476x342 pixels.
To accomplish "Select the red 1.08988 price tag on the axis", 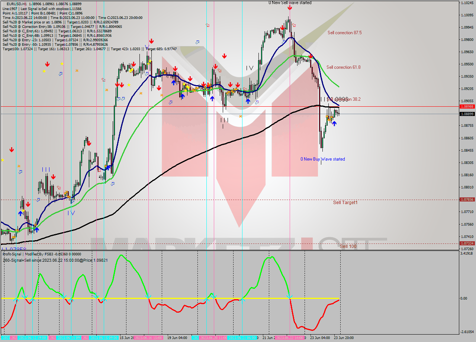I will [x=467, y=106].
